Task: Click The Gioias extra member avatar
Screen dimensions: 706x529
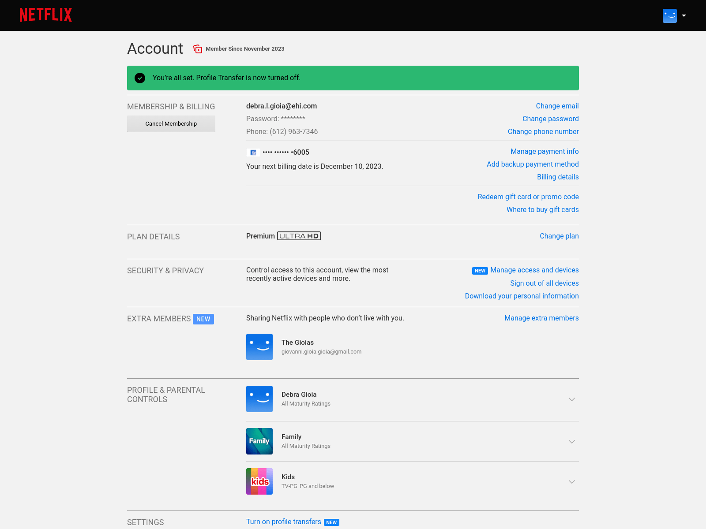Action: [x=259, y=347]
